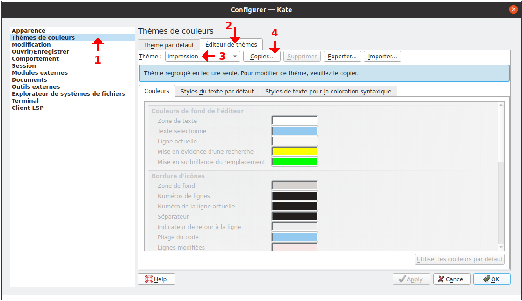522x301 pixels.
Task: Change Indicateur de retour à la ligne color
Action: click(x=295, y=227)
